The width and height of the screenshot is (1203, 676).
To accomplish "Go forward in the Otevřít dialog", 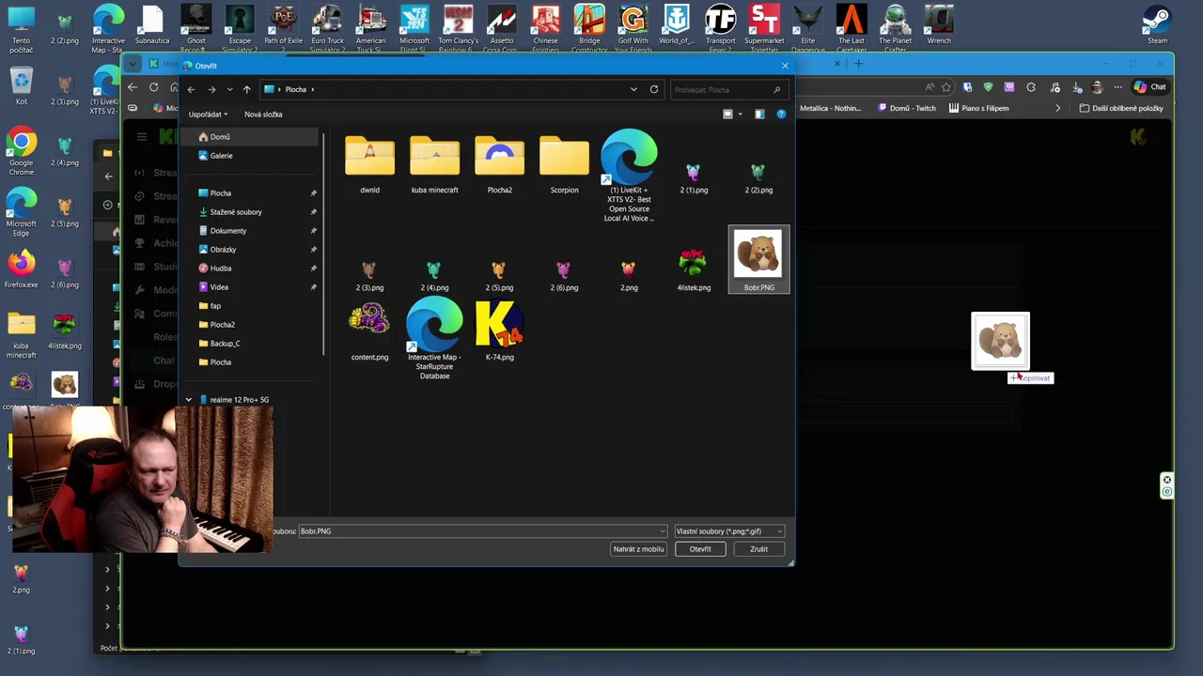I will [211, 89].
